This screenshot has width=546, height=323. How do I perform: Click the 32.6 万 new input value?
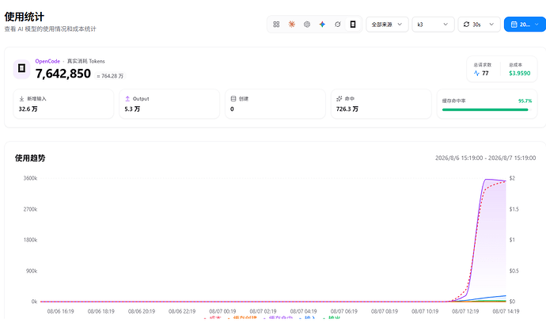pos(28,109)
